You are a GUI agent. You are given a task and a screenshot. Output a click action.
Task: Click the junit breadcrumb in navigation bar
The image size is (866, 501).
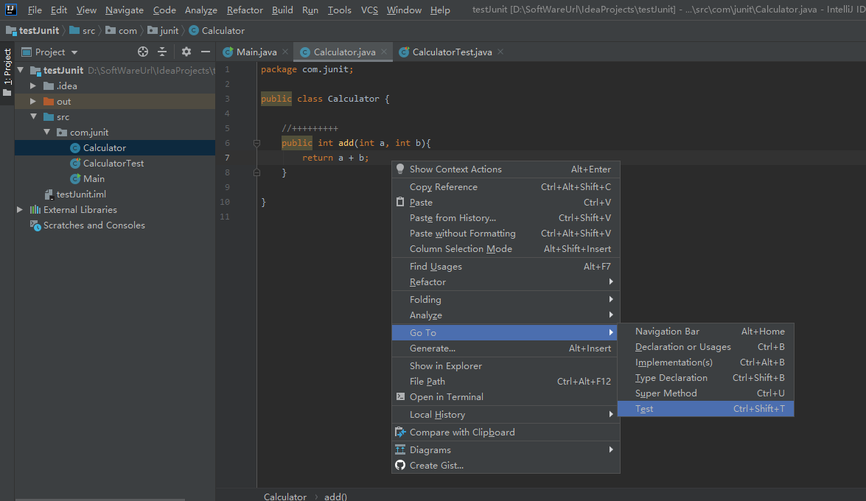(169, 31)
